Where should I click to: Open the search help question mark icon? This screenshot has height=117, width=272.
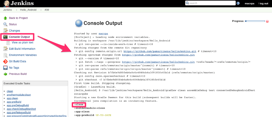point(238,3)
